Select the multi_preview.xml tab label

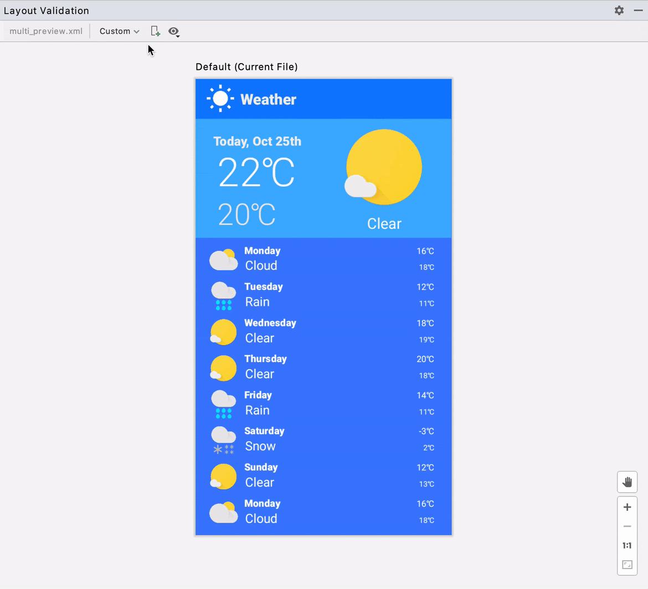point(45,31)
